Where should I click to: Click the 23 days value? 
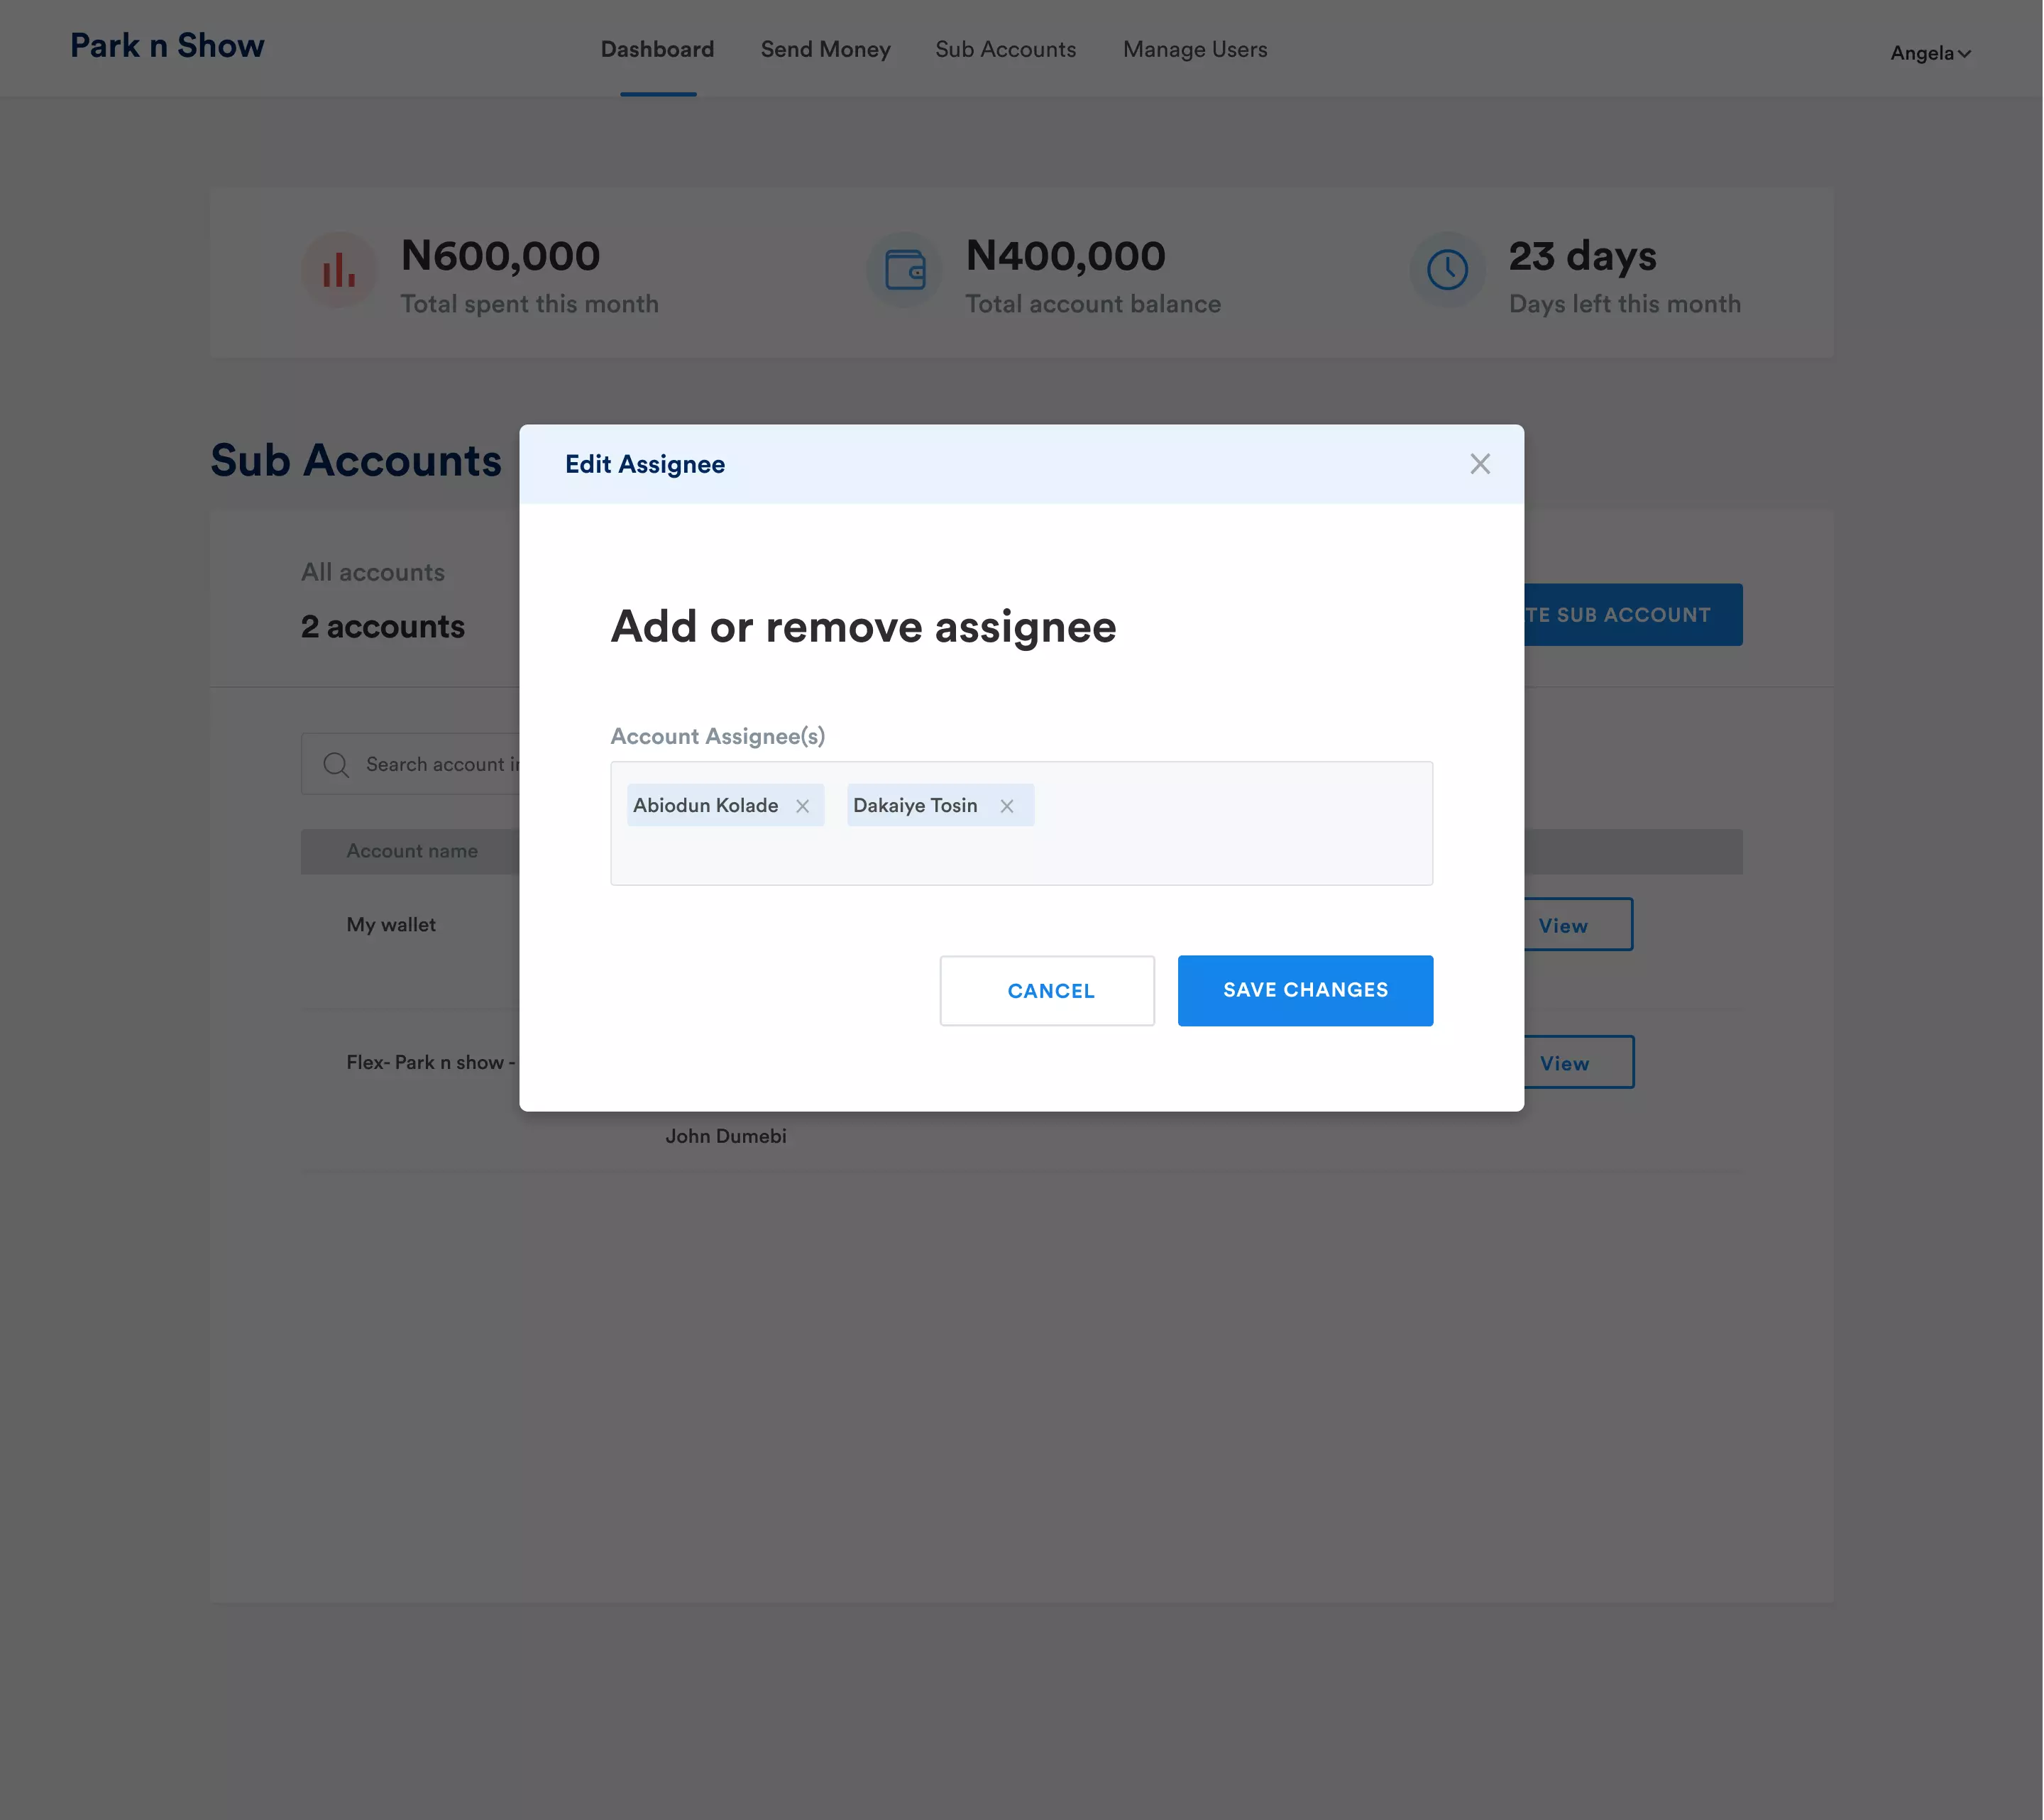click(1582, 256)
